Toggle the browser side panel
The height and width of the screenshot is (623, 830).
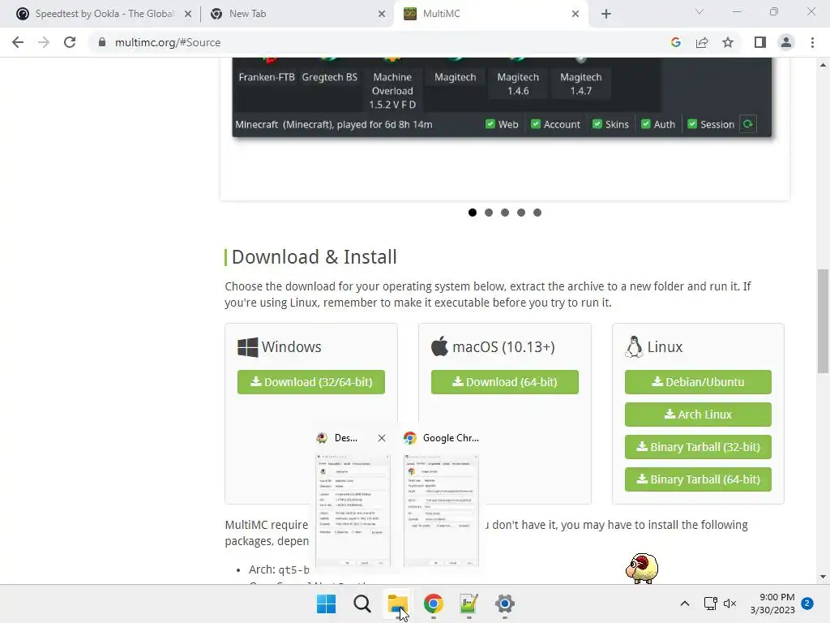tap(760, 42)
